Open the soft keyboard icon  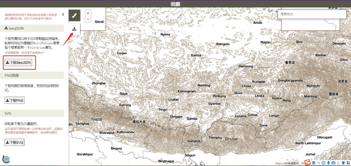[x=333, y=163]
